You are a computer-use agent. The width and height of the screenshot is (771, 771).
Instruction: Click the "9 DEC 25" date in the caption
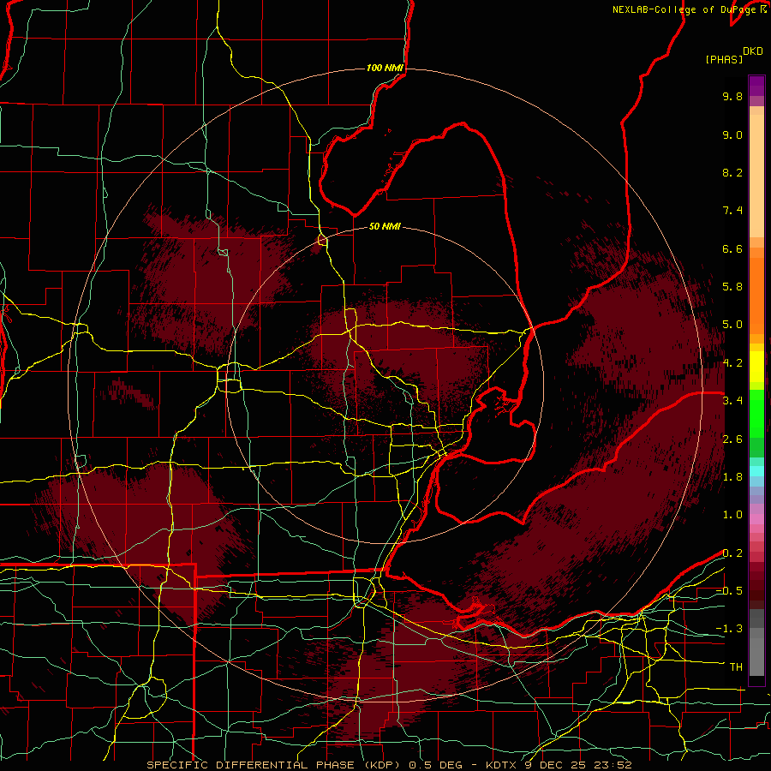[557, 765]
